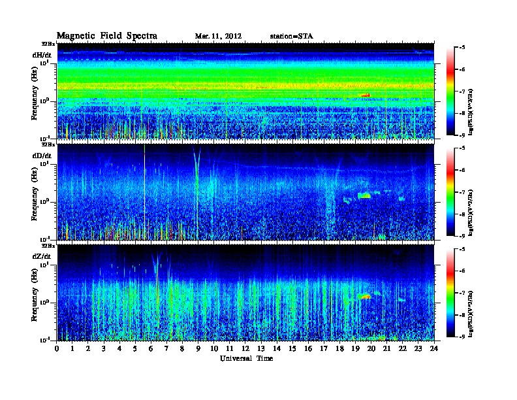The width and height of the screenshot is (517, 400).
Task: Click hour tick label "1" on time axis
Action: coord(72,349)
